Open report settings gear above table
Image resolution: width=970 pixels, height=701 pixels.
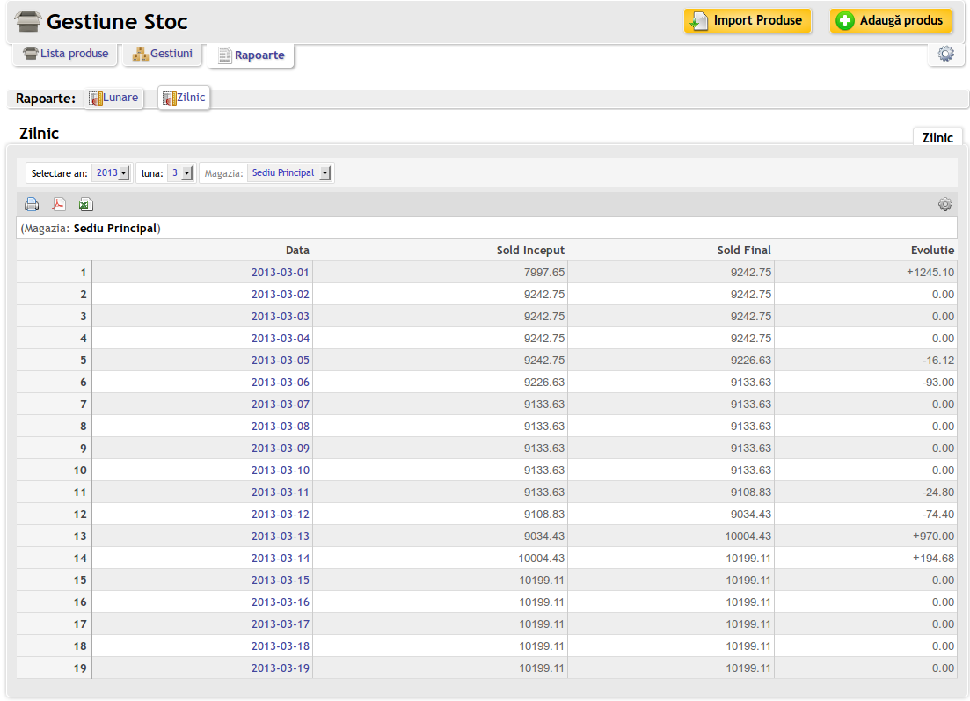tap(944, 204)
